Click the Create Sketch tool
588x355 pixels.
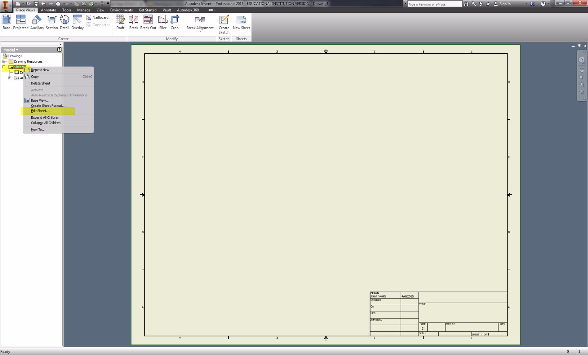(x=224, y=25)
